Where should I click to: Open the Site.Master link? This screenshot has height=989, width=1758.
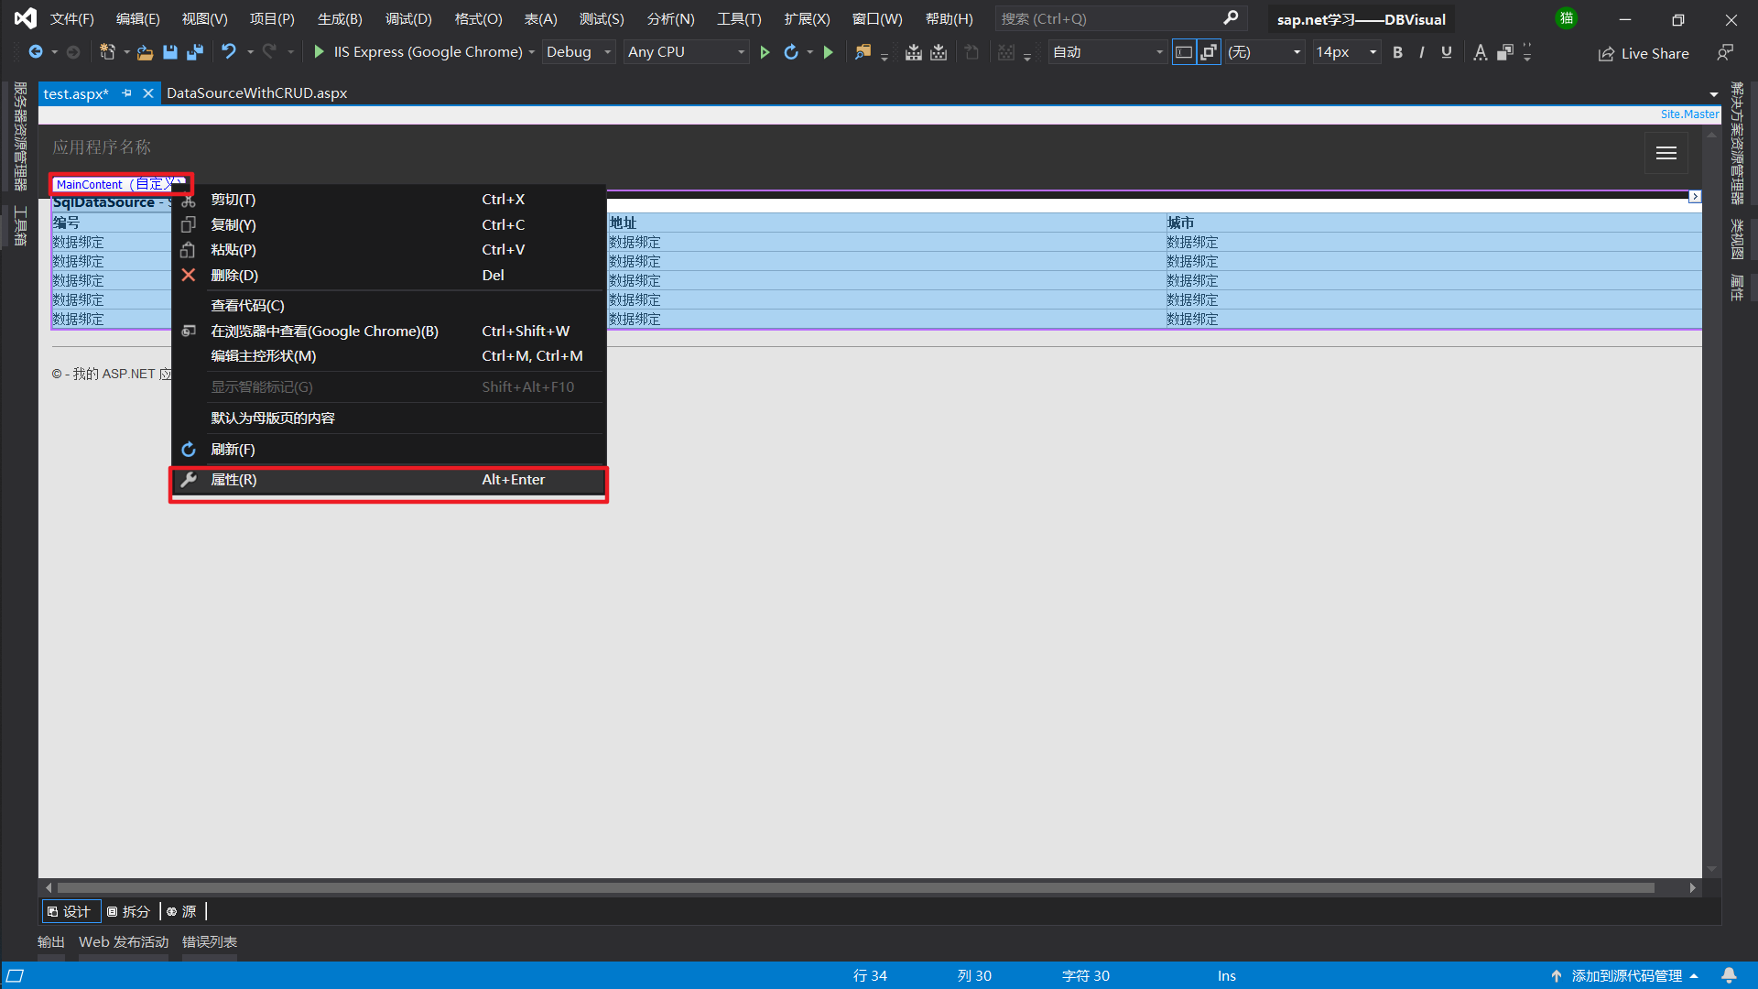pyautogui.click(x=1689, y=114)
